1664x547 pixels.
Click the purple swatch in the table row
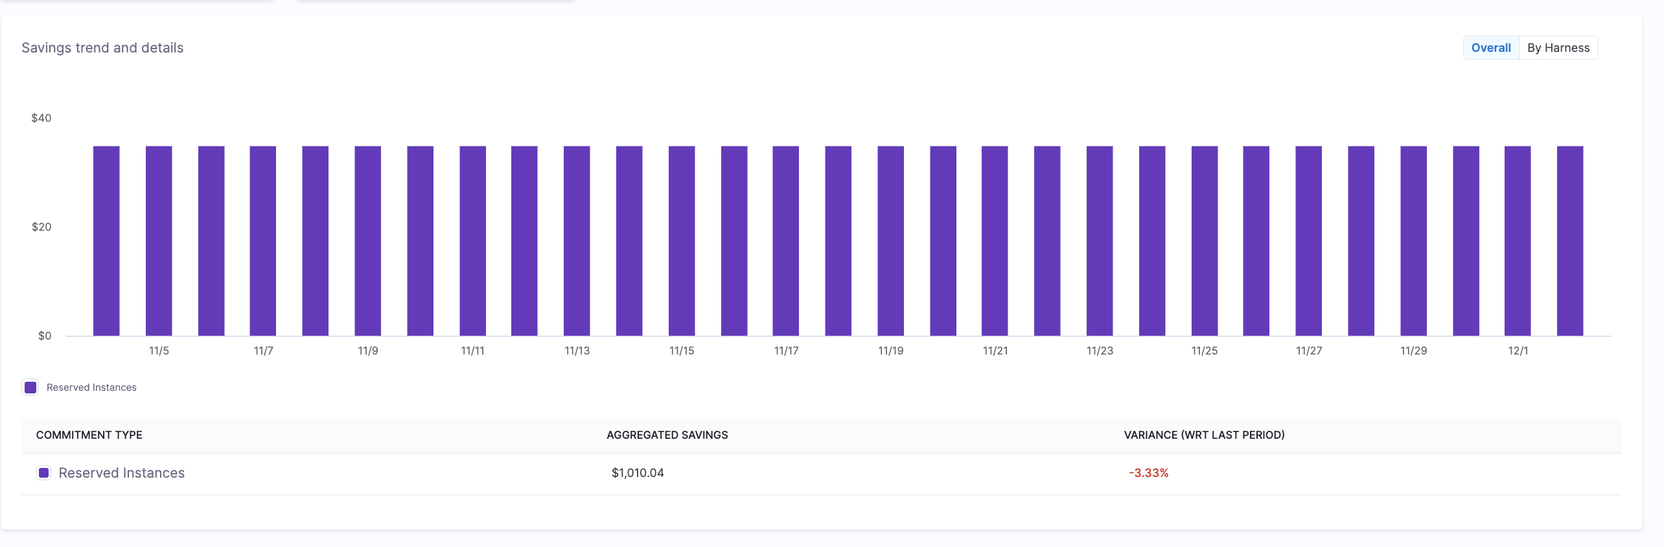coord(44,473)
